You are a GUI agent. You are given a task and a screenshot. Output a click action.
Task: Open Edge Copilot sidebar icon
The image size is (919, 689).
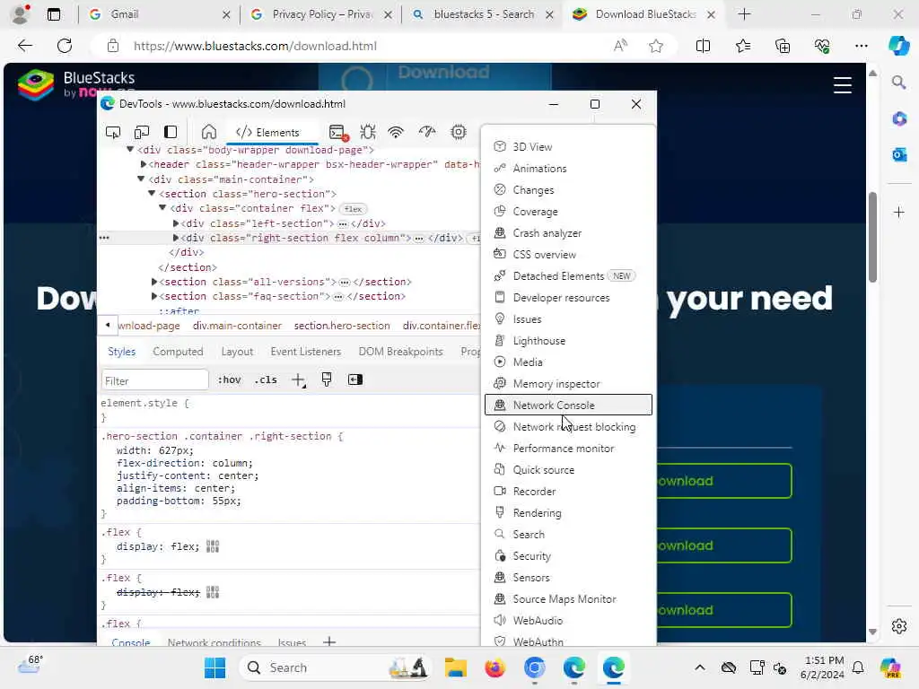coord(898,46)
